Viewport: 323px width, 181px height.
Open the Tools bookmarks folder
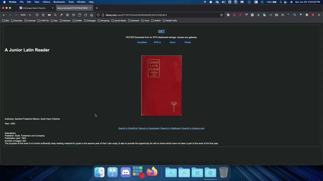pyautogui.click(x=145, y=21)
